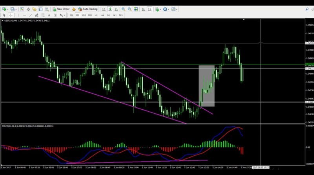Zoom out of the chart
The width and height of the screenshot is (314, 175).
click(x=130, y=9)
